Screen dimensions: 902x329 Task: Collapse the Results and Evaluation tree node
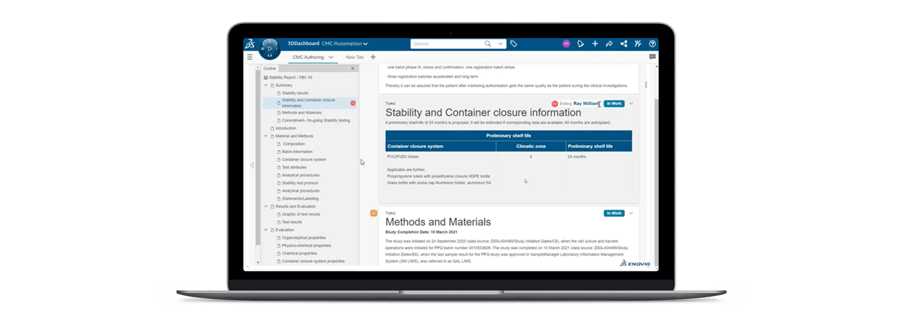click(265, 207)
